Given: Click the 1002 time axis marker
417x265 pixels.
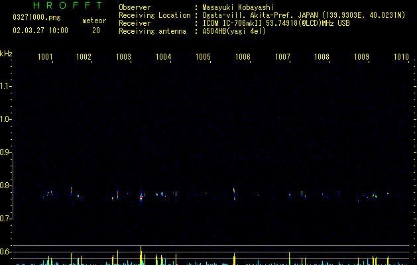Looking at the screenshot, I should pos(84,57).
